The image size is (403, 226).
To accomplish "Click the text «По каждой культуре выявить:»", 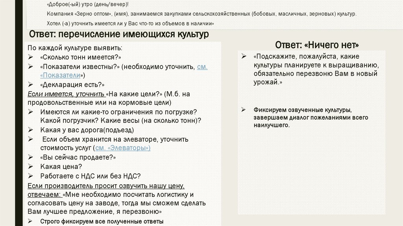I will (75, 48).
